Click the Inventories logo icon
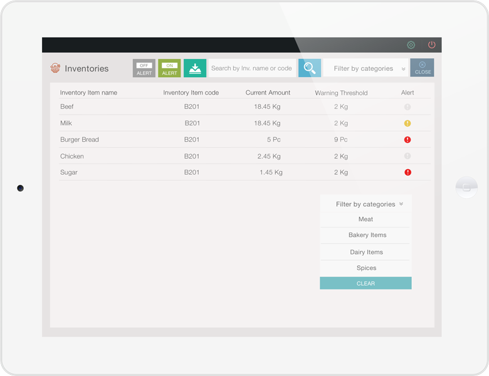The width and height of the screenshot is (489, 376). pyautogui.click(x=55, y=68)
